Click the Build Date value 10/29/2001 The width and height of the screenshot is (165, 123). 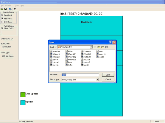point(6,47)
